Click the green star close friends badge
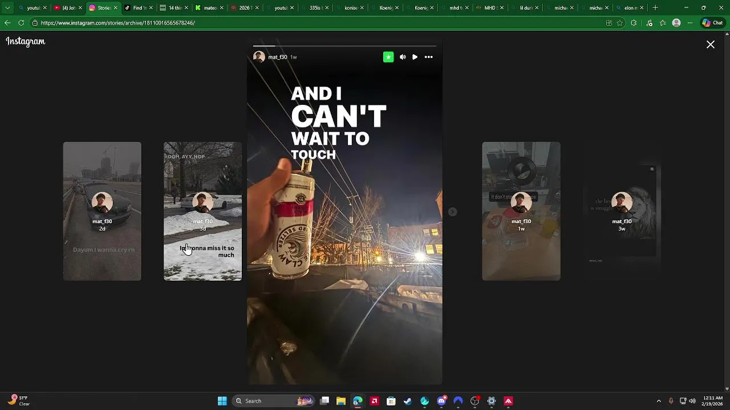730x410 pixels. (x=388, y=57)
